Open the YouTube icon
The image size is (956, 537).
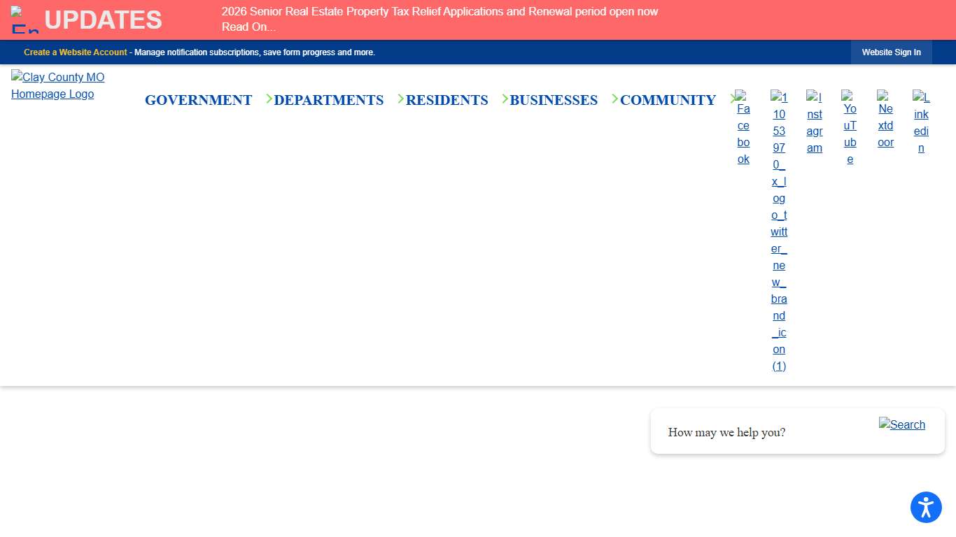pos(850,129)
